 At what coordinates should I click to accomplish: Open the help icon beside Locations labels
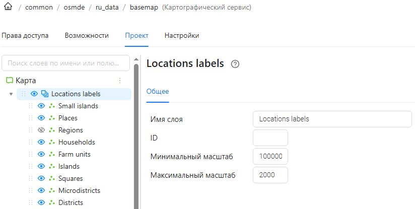click(235, 64)
